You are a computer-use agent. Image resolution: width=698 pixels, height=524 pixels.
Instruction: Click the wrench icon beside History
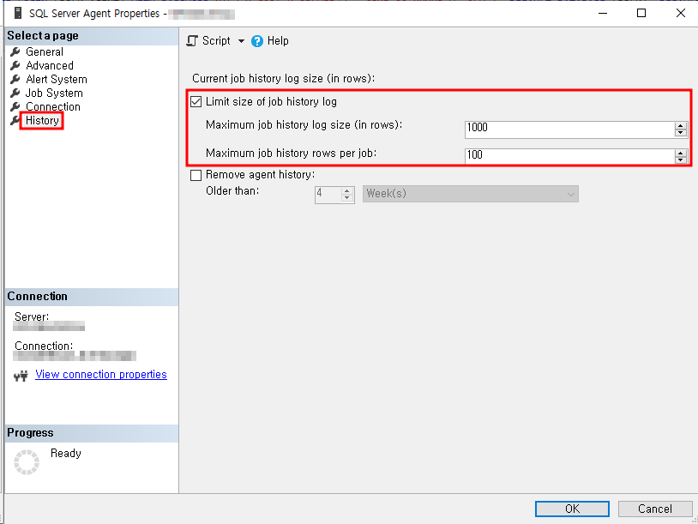[x=15, y=121]
